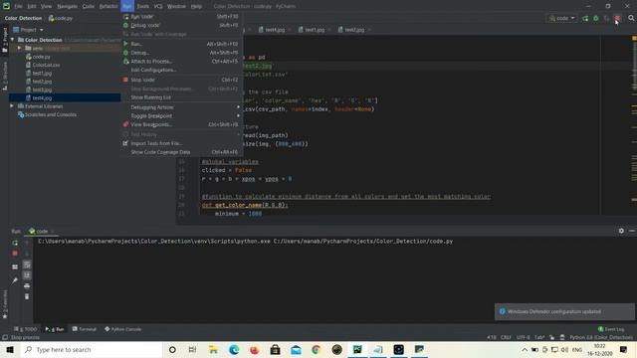Choose Attach to Process menu entry
The width and height of the screenshot is (637, 358).
tap(181, 62)
